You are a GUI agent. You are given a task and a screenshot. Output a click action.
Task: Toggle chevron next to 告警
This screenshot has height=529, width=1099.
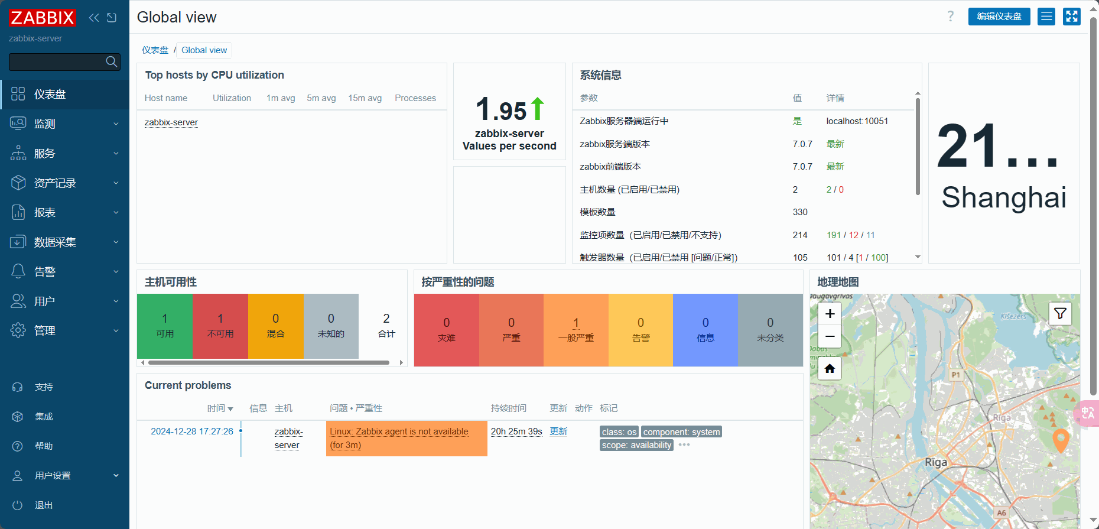[x=116, y=271]
